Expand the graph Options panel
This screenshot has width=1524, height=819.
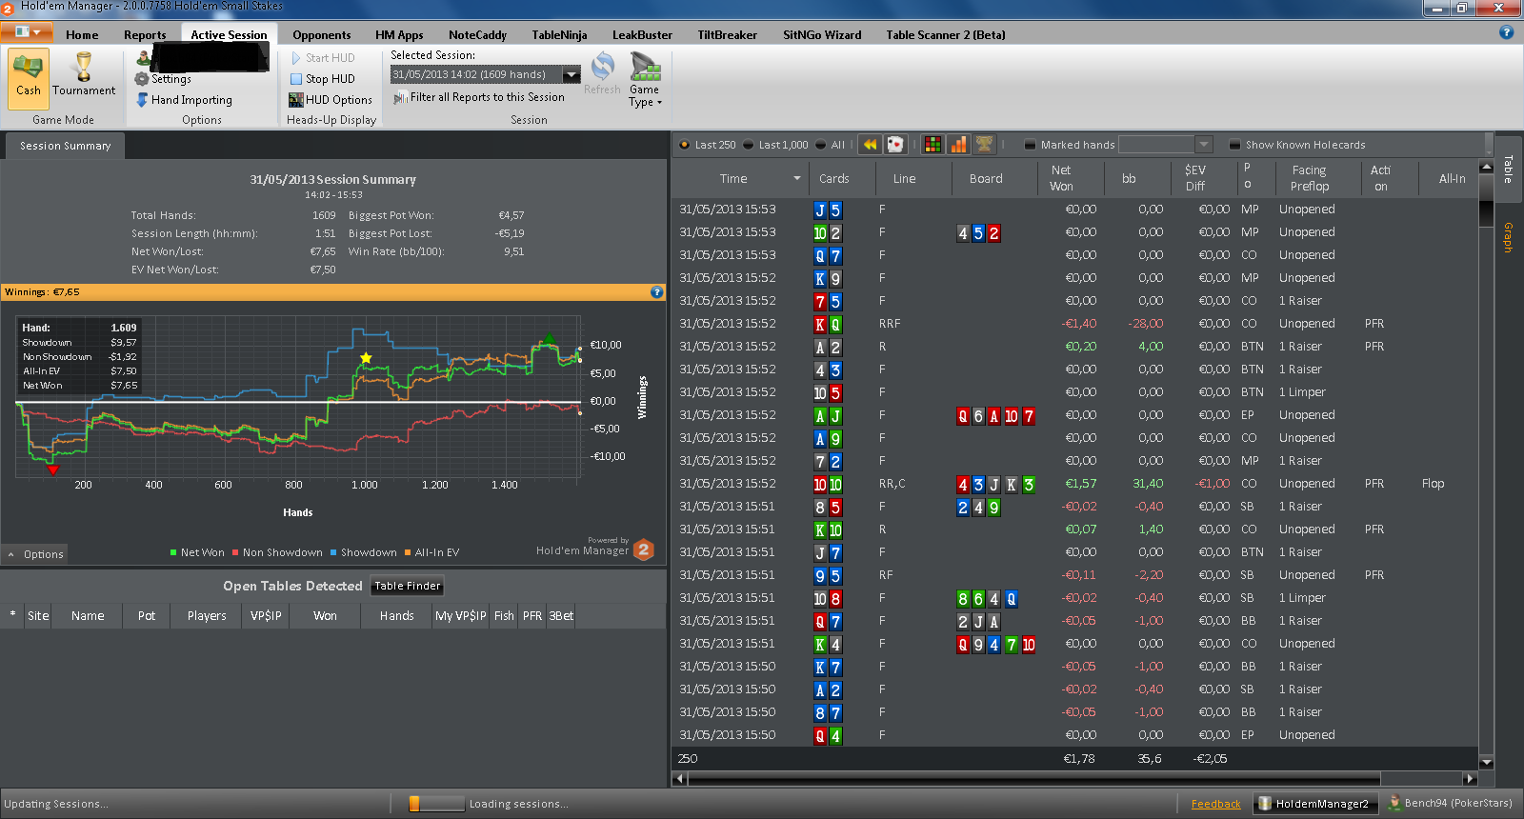pos(35,554)
